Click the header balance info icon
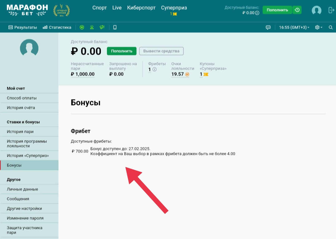 (x=257, y=13)
